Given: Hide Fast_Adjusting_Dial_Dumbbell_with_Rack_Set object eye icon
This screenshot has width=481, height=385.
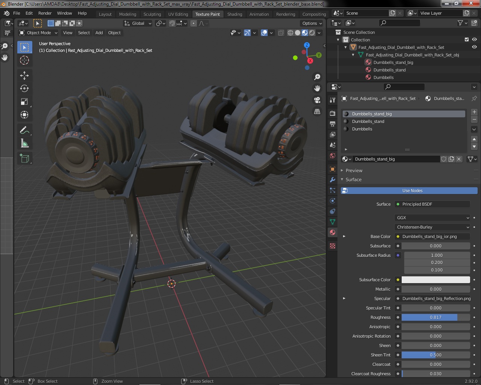Looking at the screenshot, I should 474,47.
